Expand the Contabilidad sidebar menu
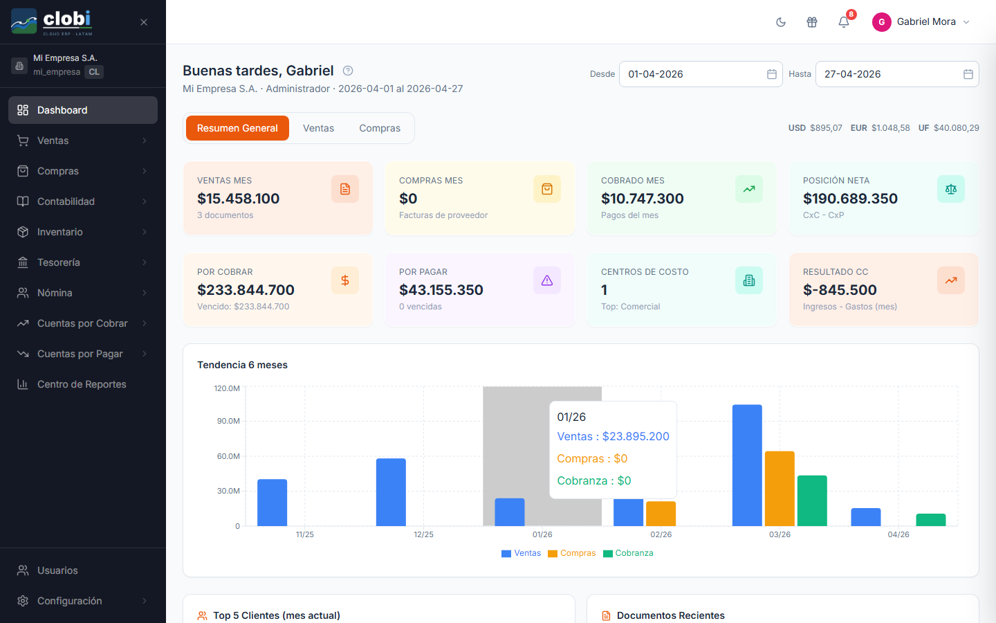 tap(83, 201)
